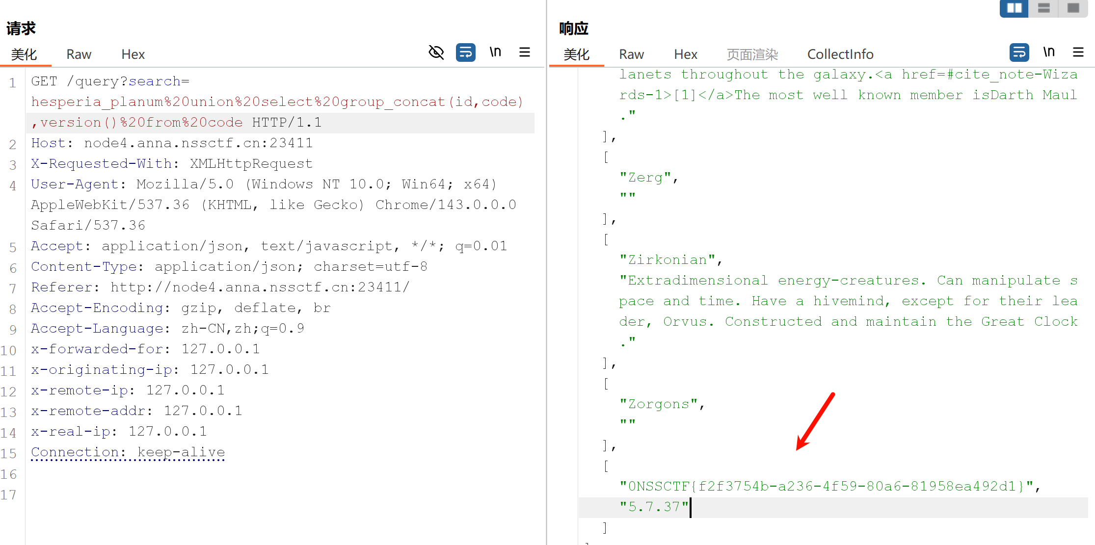Image resolution: width=1095 pixels, height=545 pixels.
Task: Switch to side-by-side split layout
Action: click(x=1014, y=8)
